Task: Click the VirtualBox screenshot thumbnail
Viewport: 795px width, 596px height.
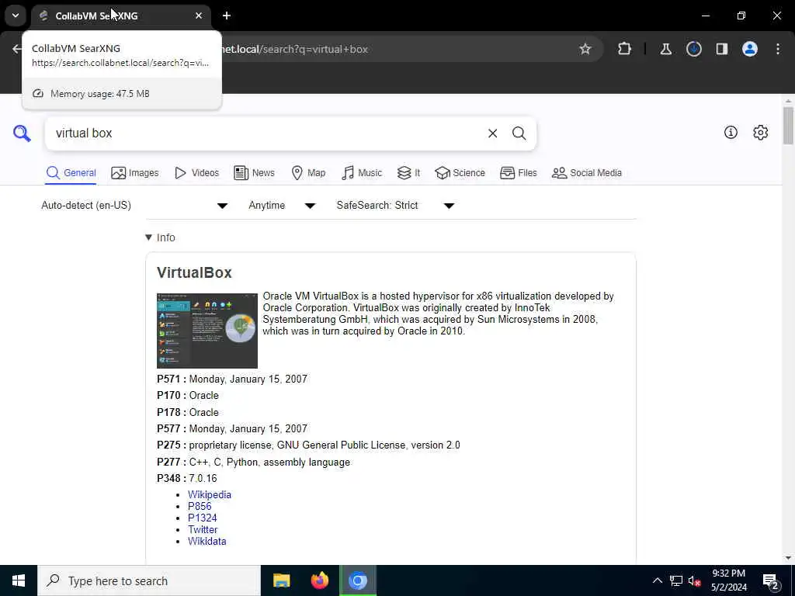Action: click(x=207, y=331)
